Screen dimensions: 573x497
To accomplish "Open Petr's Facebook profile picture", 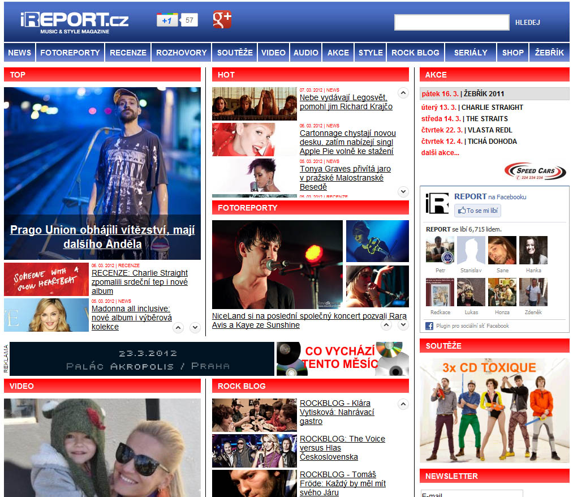I will pos(440,250).
